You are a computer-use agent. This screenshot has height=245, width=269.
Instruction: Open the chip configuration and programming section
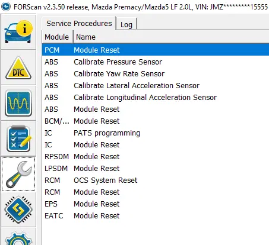[18, 209]
